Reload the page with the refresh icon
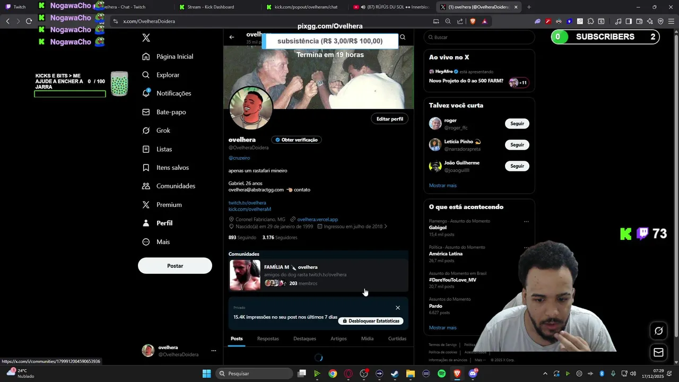 (x=29, y=21)
